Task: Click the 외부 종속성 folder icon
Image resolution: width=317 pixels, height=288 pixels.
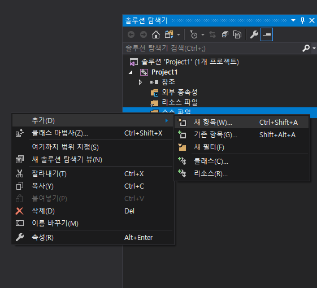Action: click(x=155, y=93)
